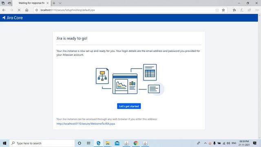Viewport: 261px width, 147px height.
Task: Open the Action Center notifications
Action: click(x=254, y=143)
